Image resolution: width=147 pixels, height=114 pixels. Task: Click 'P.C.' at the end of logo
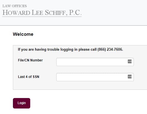(75, 13)
